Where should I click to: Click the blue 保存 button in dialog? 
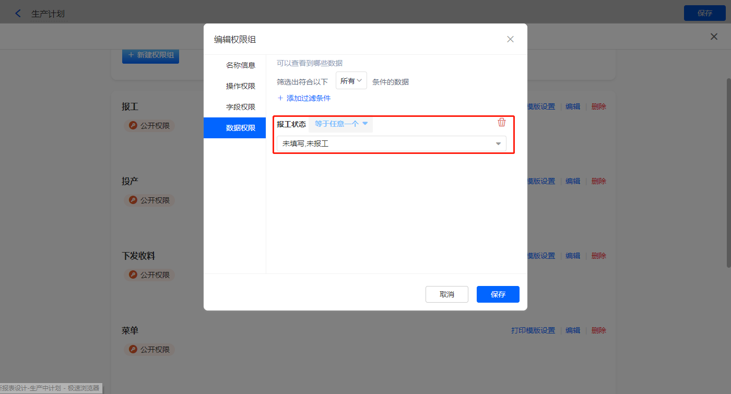498,294
